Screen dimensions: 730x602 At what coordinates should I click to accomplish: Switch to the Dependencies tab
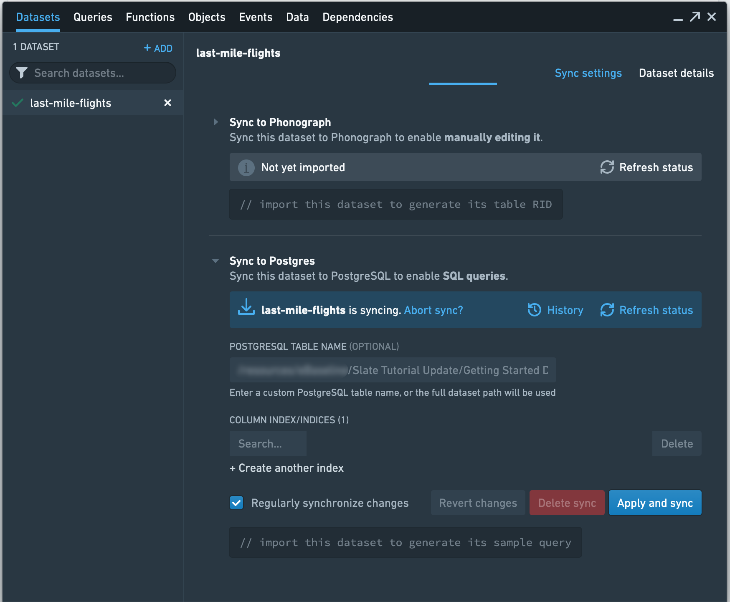tap(357, 17)
